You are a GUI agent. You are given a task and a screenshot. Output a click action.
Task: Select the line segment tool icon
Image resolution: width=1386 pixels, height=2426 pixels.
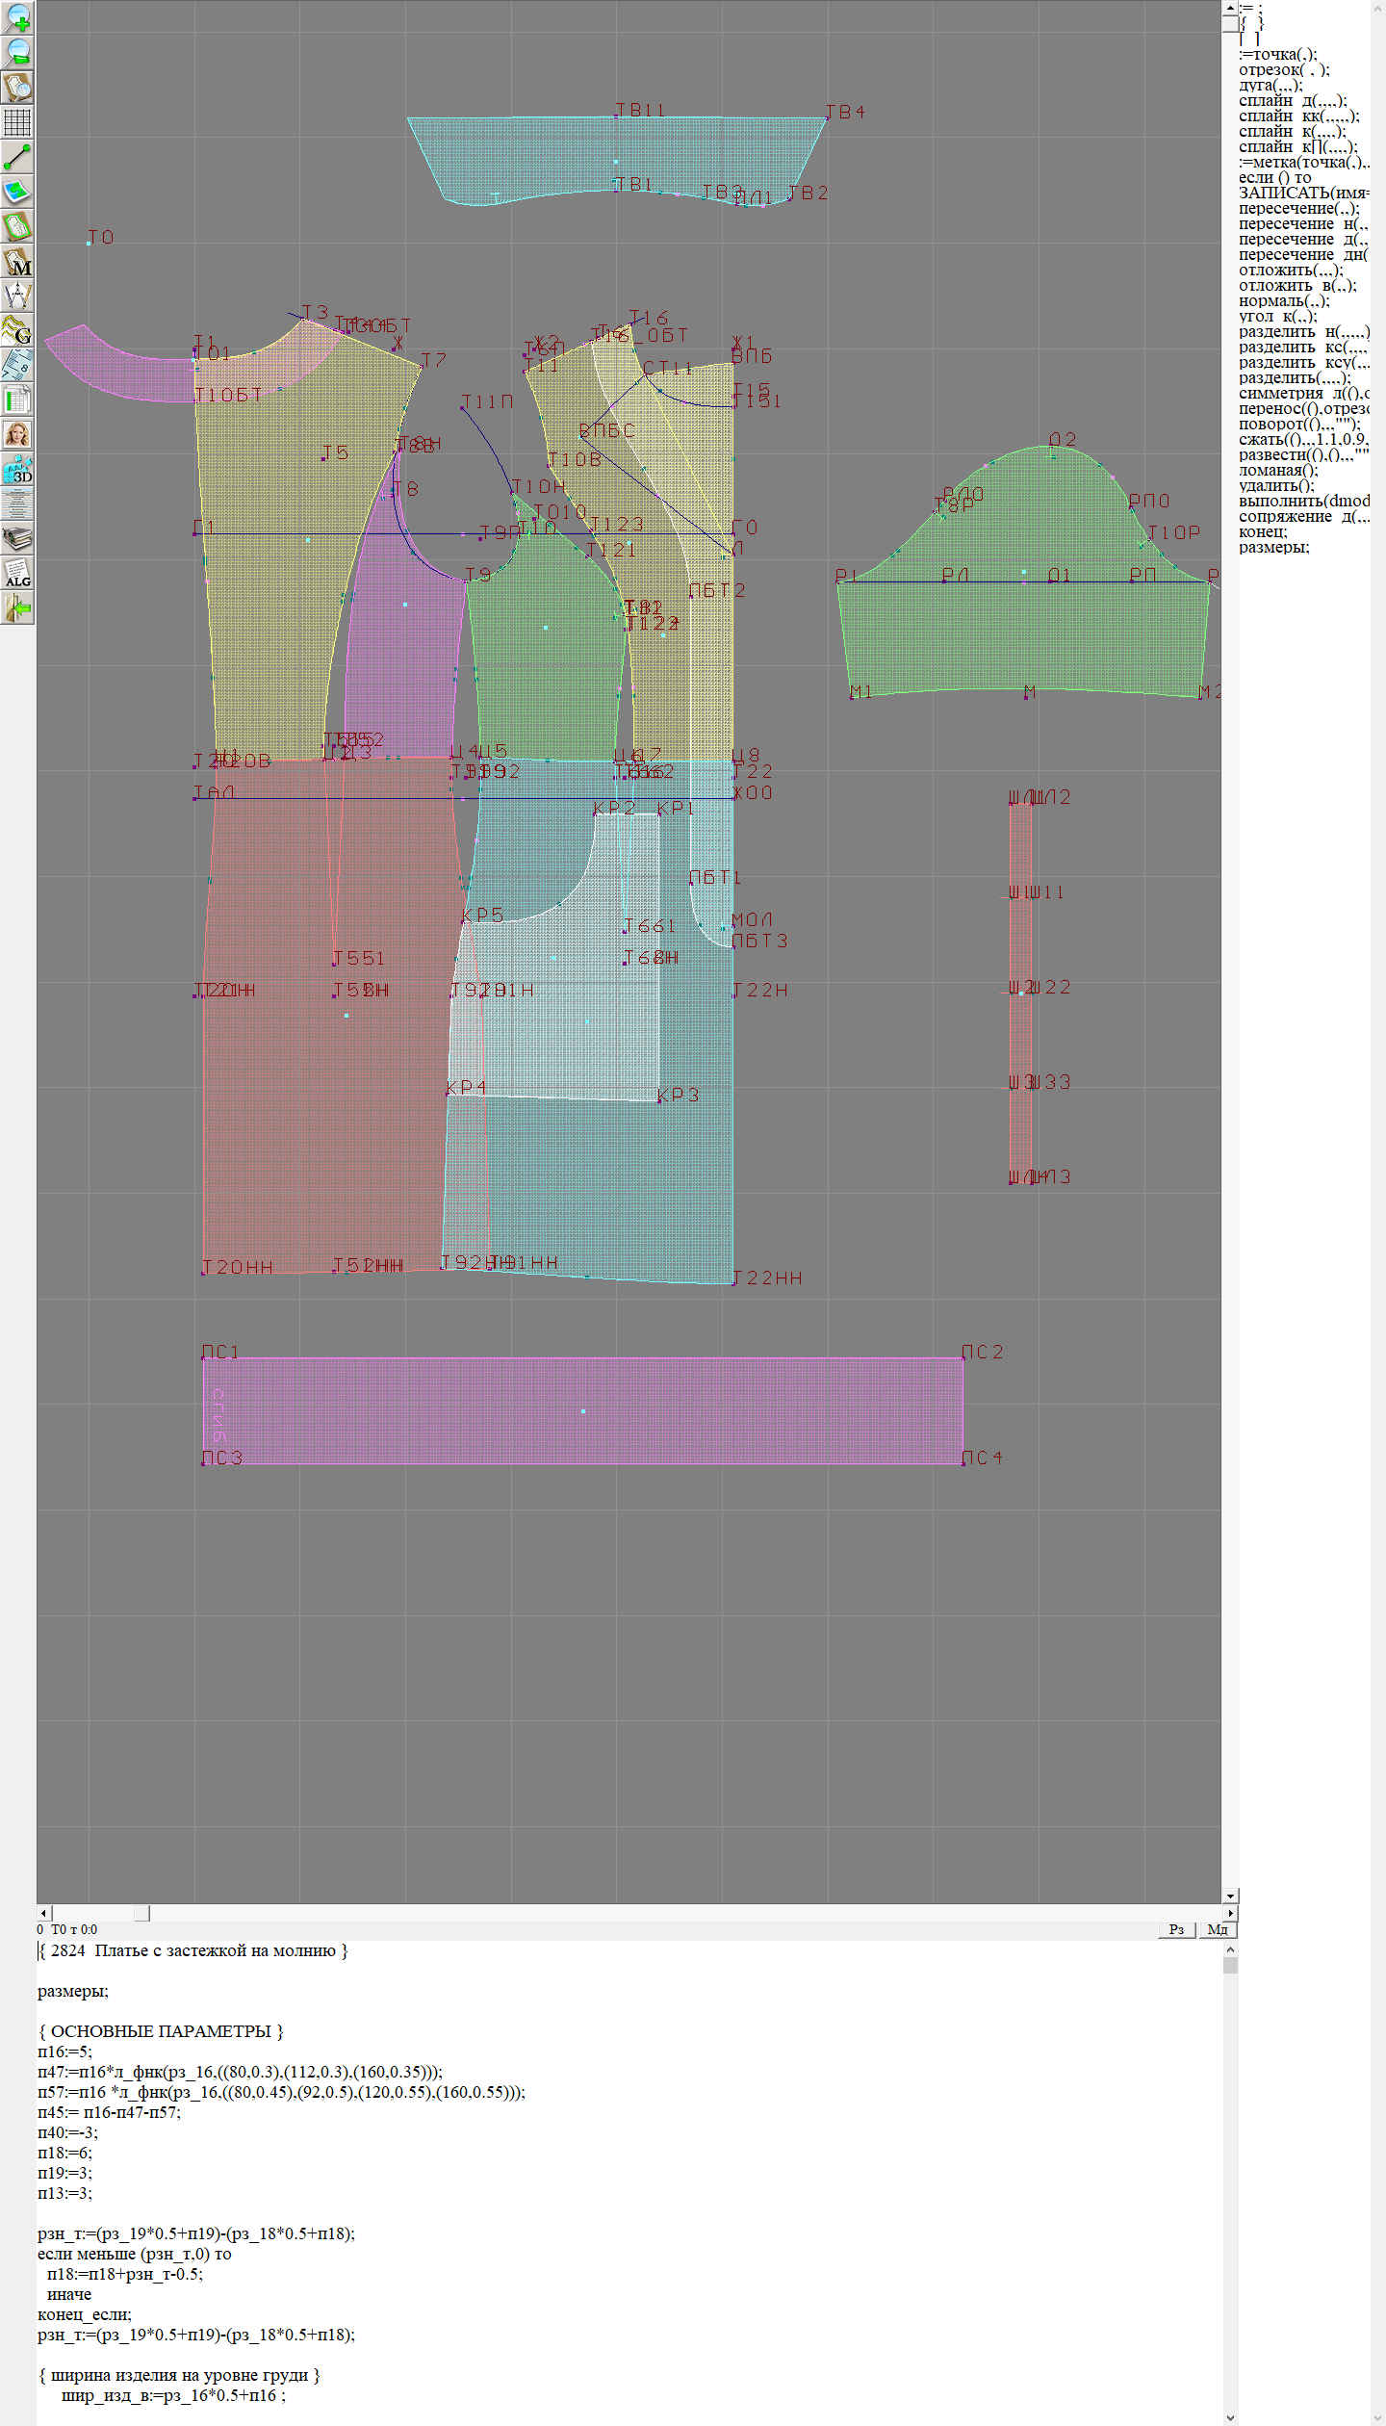pos(17,156)
